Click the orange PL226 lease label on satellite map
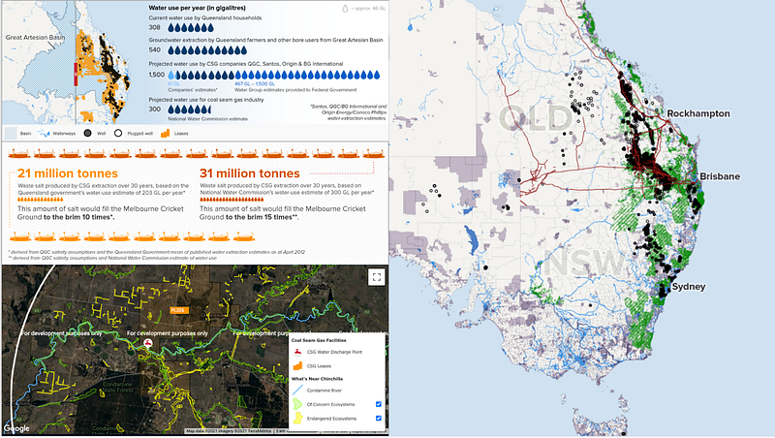 (x=177, y=310)
